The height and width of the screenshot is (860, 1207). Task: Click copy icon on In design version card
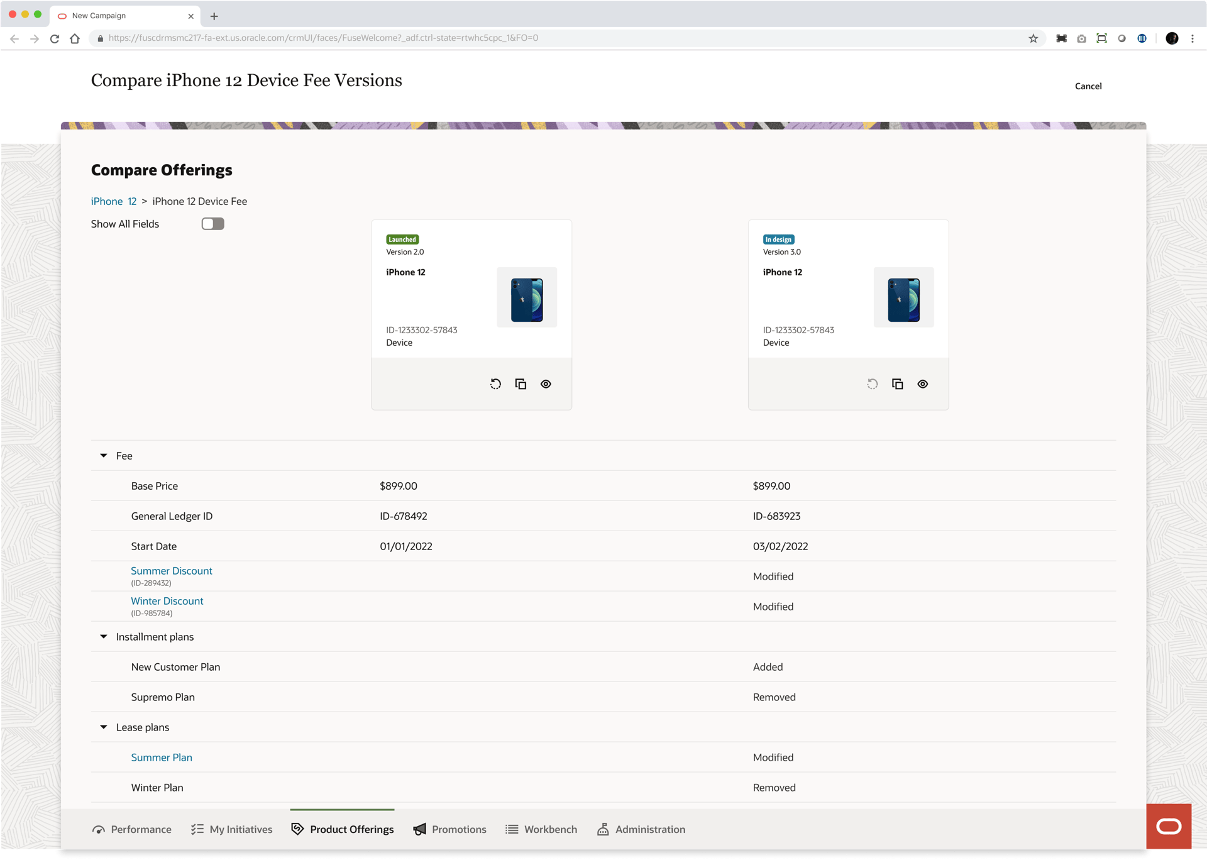click(x=897, y=384)
